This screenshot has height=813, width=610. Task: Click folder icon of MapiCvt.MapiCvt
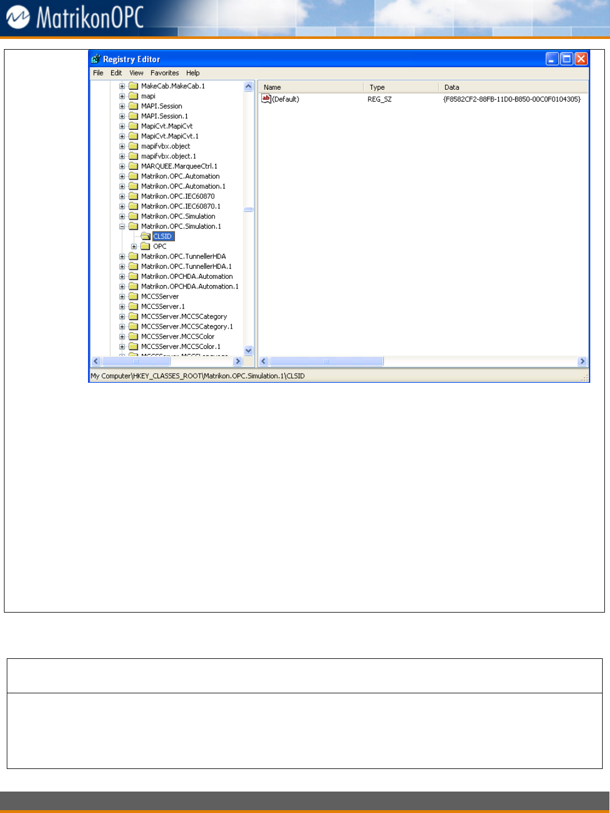[133, 126]
